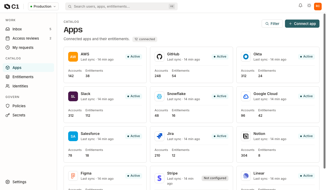This screenshot has height=190, width=326.
Task: Navigate to Policies under Govern
Action: pos(28,106)
